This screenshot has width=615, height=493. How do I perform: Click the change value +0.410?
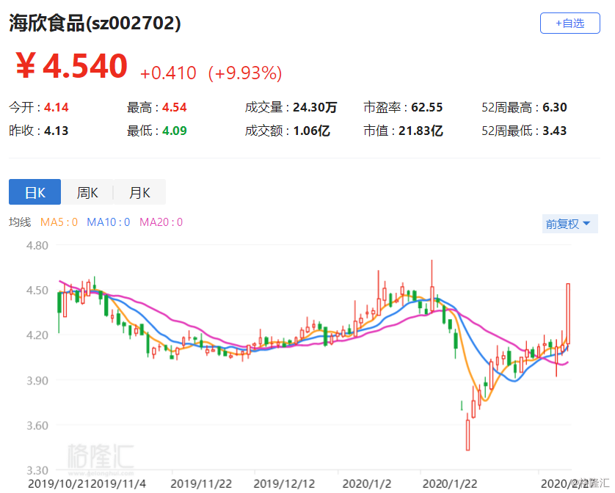(168, 73)
